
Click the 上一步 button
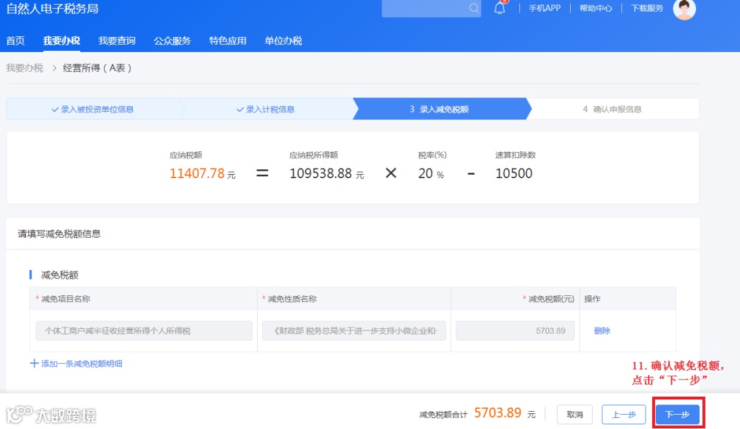624,415
